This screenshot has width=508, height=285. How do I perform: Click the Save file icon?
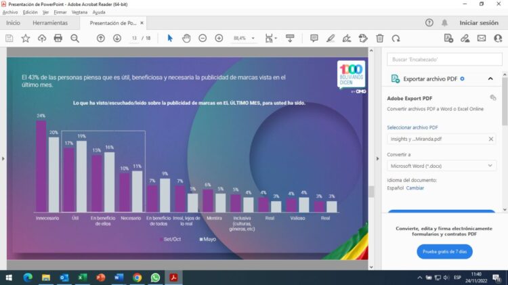[x=9, y=38]
